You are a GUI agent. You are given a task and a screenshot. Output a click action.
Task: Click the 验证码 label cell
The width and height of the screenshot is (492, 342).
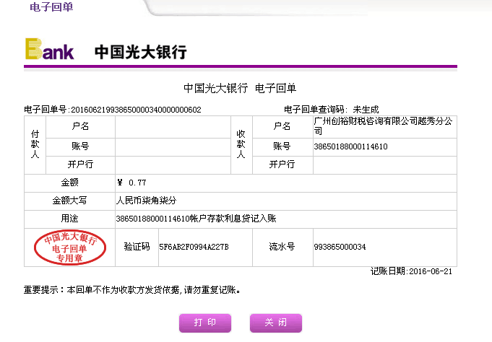[x=137, y=247]
